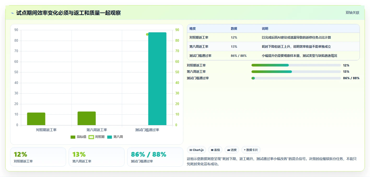Toggle the 第八周 legend item
The image size is (370, 177).
115,137
